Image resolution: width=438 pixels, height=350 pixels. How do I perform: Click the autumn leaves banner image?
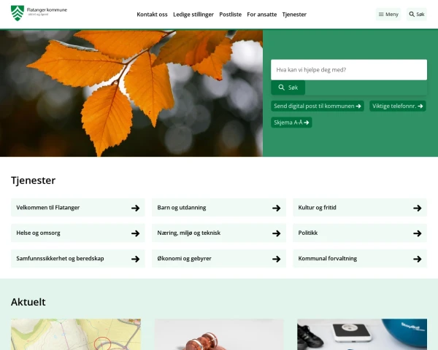coord(131,93)
